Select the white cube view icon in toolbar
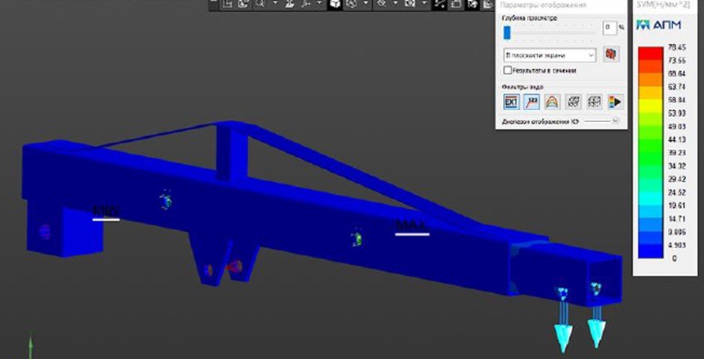The image size is (704, 359). [334, 4]
